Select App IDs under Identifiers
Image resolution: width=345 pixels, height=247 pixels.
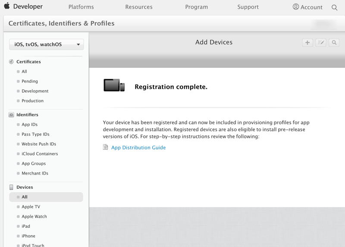click(x=29, y=125)
